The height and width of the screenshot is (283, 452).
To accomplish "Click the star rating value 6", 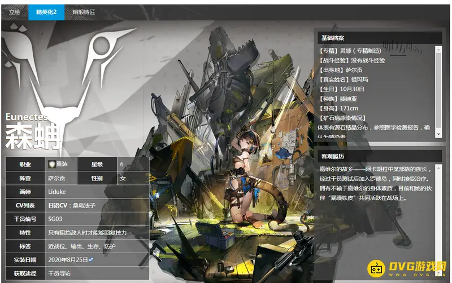I will tap(121, 164).
